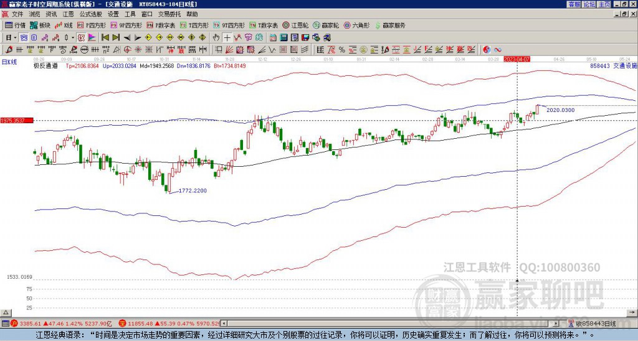This screenshot has width=638, height=341.
Task: Select the Gann fan lines tool
Action: pos(229,50)
